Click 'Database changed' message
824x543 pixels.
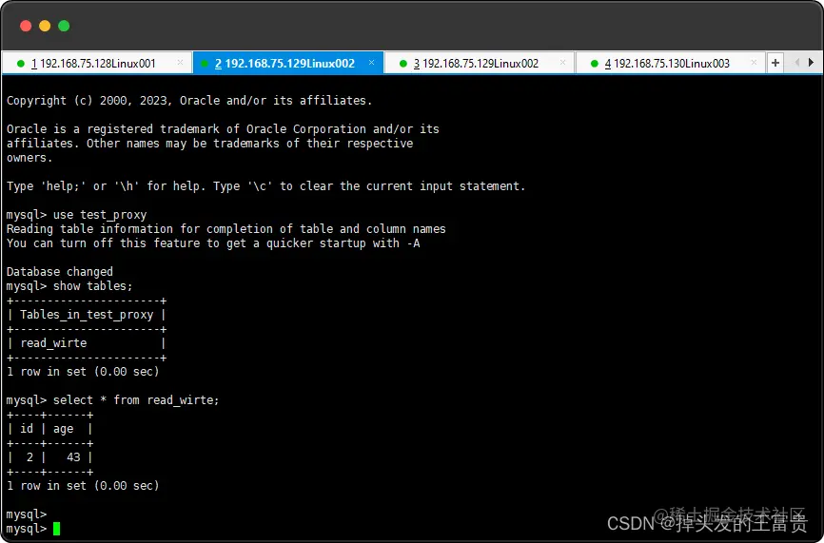pyautogui.click(x=60, y=272)
